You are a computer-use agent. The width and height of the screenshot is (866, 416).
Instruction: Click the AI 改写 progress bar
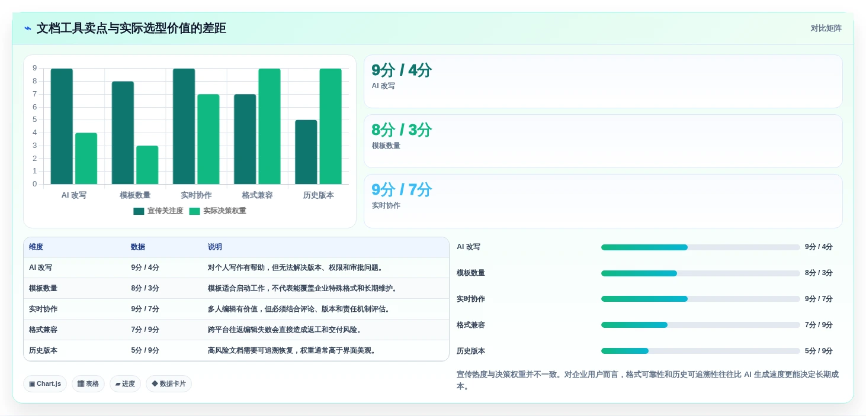click(701, 247)
